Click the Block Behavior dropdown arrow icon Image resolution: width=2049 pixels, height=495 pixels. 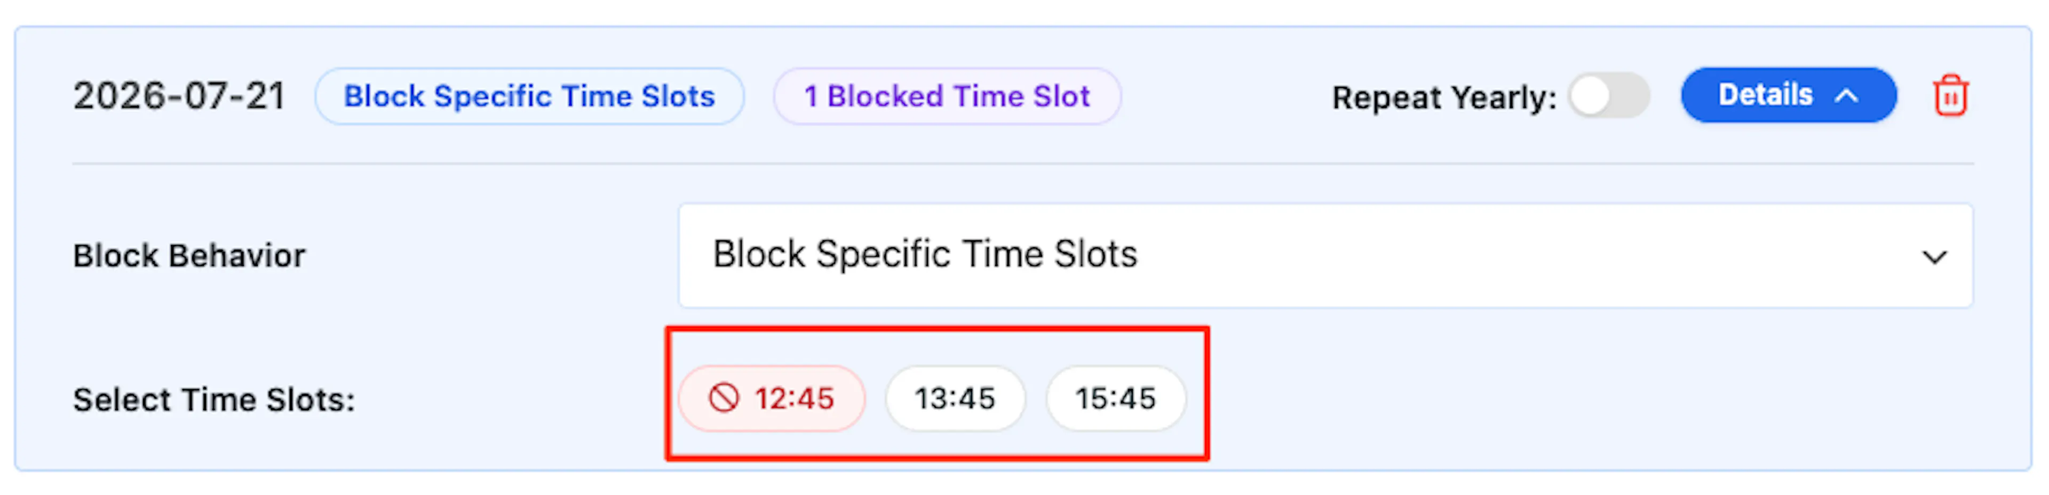(1934, 257)
